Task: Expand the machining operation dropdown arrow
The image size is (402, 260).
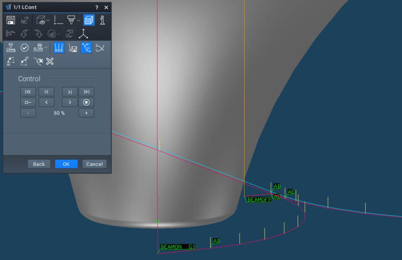Action: click(47, 48)
